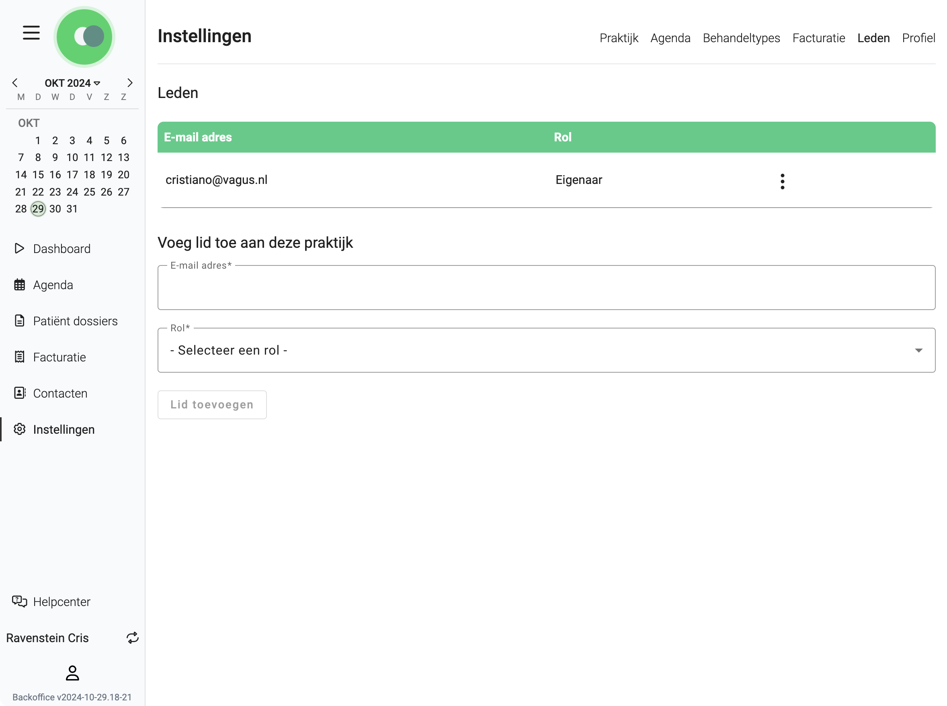This screenshot has width=947, height=706.
Task: Go to previous month in calendar
Action: (15, 82)
